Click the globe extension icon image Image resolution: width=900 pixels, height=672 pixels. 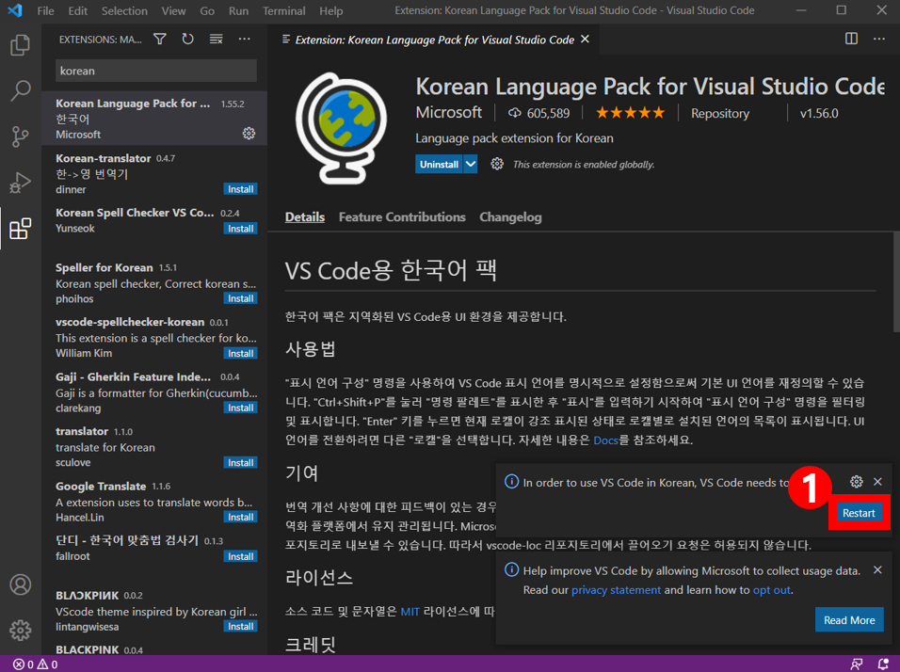(x=342, y=128)
